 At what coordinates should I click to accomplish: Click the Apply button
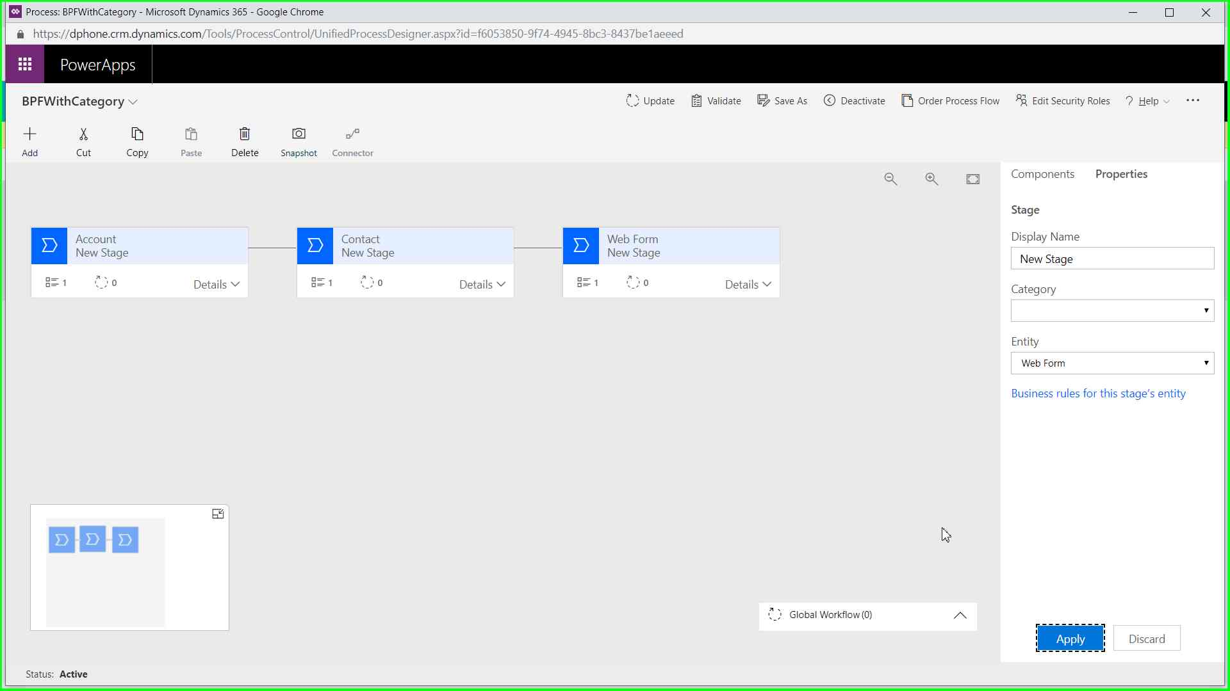click(x=1070, y=639)
